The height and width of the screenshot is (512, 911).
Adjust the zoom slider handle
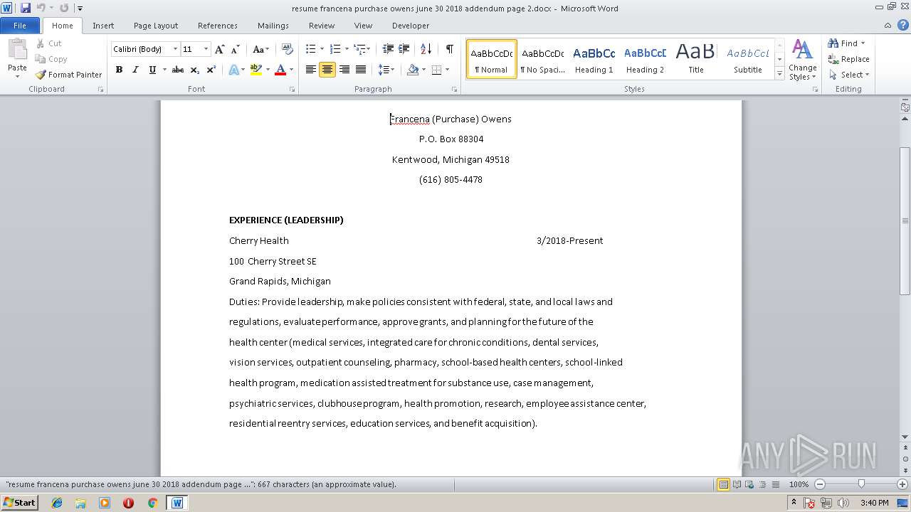861,484
